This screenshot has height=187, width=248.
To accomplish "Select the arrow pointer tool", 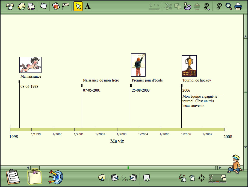I will (78, 6).
